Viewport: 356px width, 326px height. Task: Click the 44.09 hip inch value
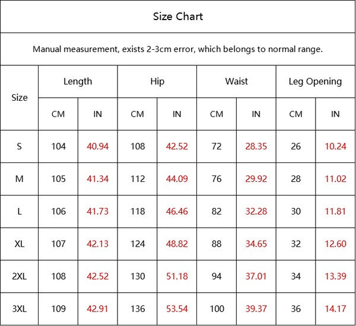(x=177, y=179)
